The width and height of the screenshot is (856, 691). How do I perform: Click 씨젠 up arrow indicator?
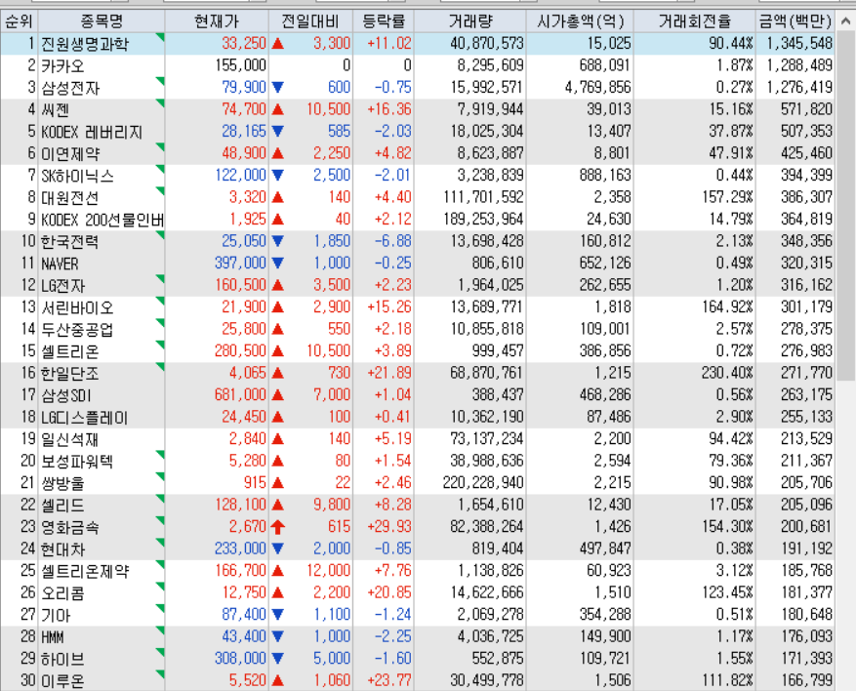[x=278, y=109]
